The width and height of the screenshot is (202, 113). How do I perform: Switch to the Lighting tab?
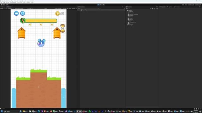click(170, 7)
